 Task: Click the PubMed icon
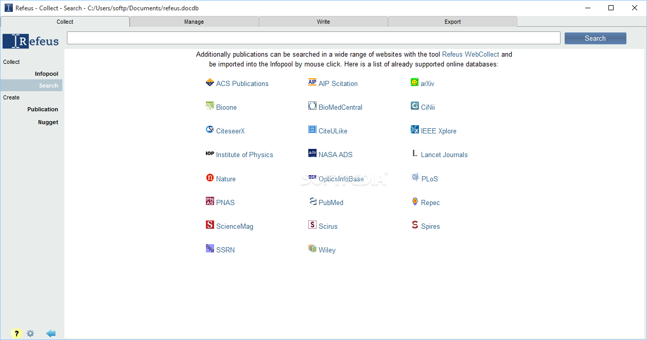click(312, 201)
